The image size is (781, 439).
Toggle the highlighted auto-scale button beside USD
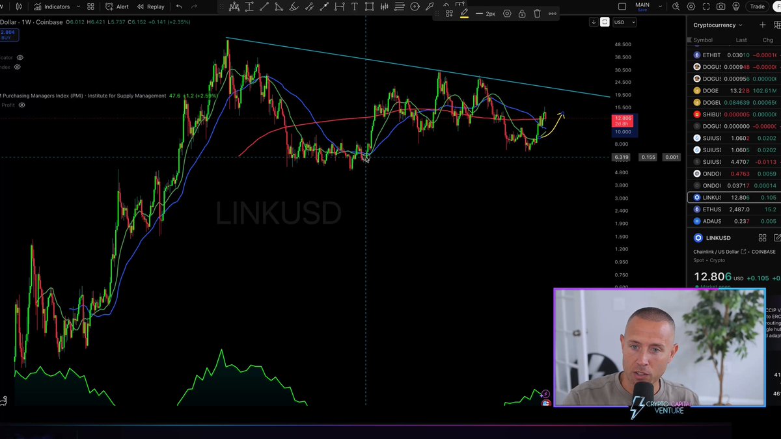pyautogui.click(x=605, y=22)
